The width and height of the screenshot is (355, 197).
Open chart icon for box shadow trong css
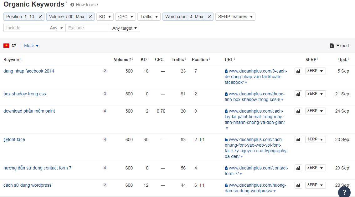pos(298,94)
